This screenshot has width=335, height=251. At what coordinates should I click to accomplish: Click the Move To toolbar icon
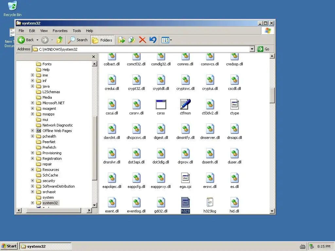point(121,40)
